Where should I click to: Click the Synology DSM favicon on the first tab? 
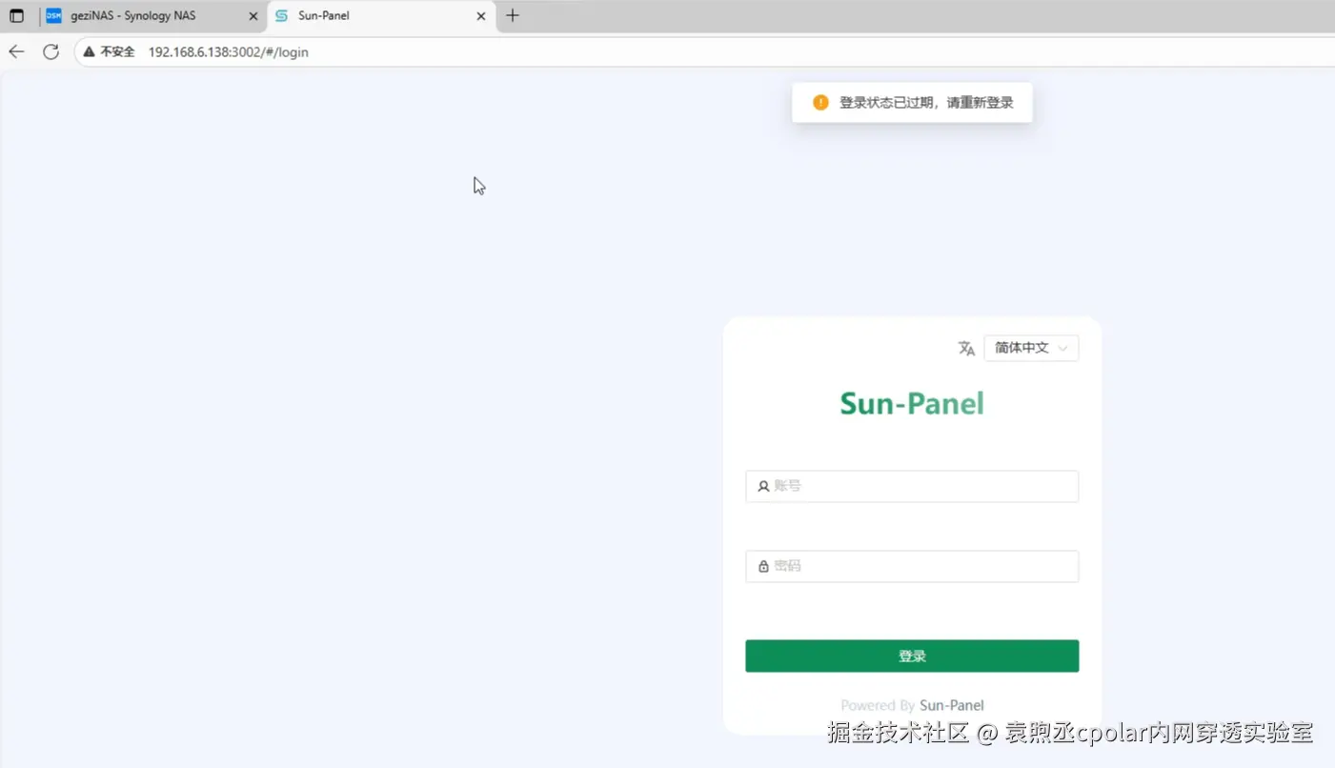point(53,16)
